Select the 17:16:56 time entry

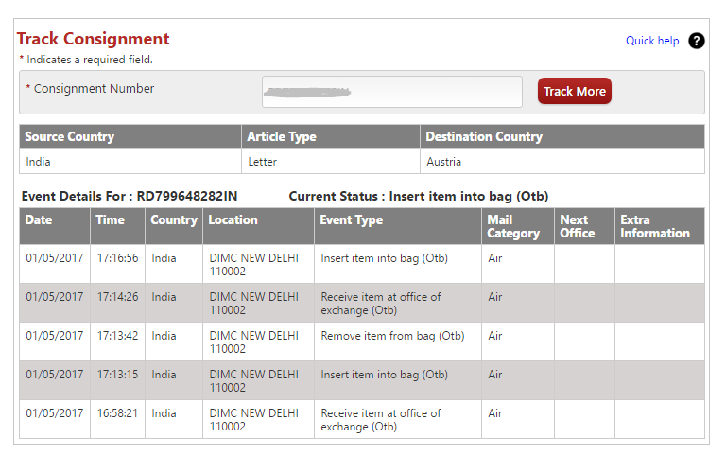[117, 258]
